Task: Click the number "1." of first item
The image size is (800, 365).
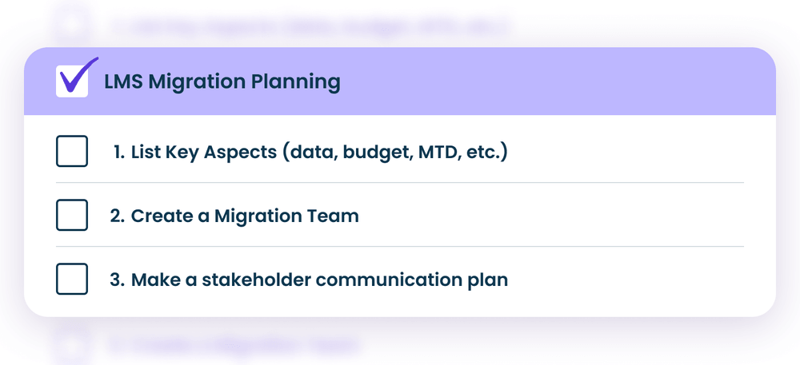Action: (119, 152)
